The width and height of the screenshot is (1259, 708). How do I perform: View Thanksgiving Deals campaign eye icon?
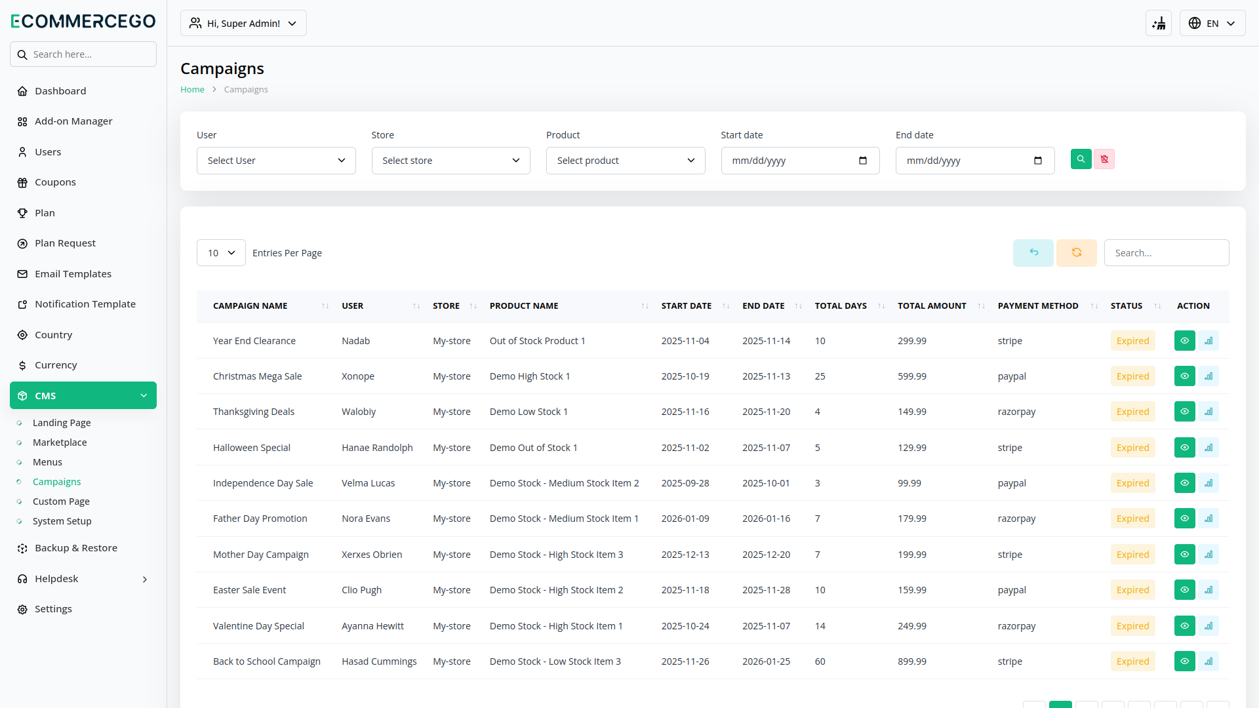(x=1184, y=412)
